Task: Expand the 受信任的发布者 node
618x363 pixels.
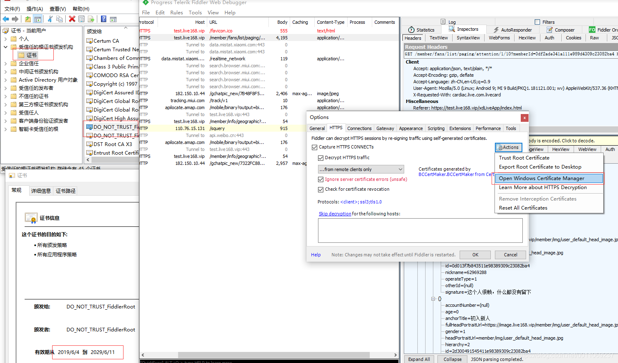Action: coord(5,88)
